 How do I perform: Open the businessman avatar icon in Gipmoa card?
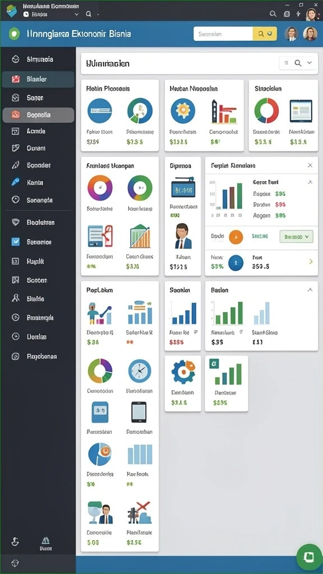(x=183, y=237)
